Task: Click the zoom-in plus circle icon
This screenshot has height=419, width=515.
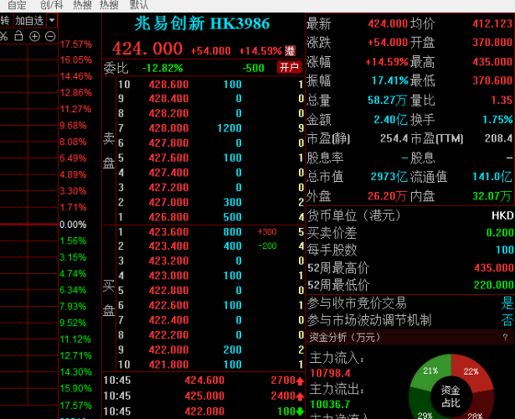Action: pos(34,36)
